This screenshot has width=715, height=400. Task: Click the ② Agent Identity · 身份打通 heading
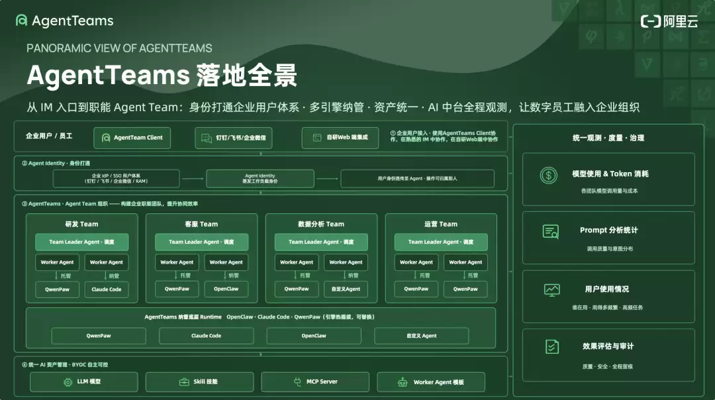point(56,164)
